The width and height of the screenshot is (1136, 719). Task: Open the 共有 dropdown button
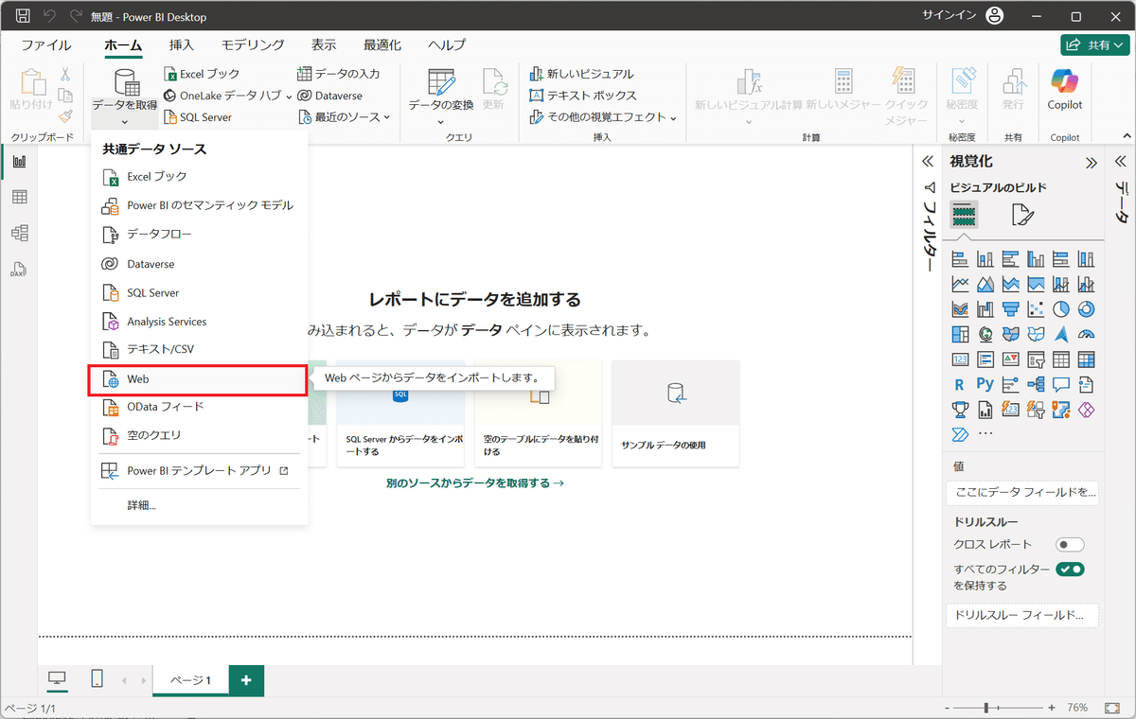(x=1095, y=44)
